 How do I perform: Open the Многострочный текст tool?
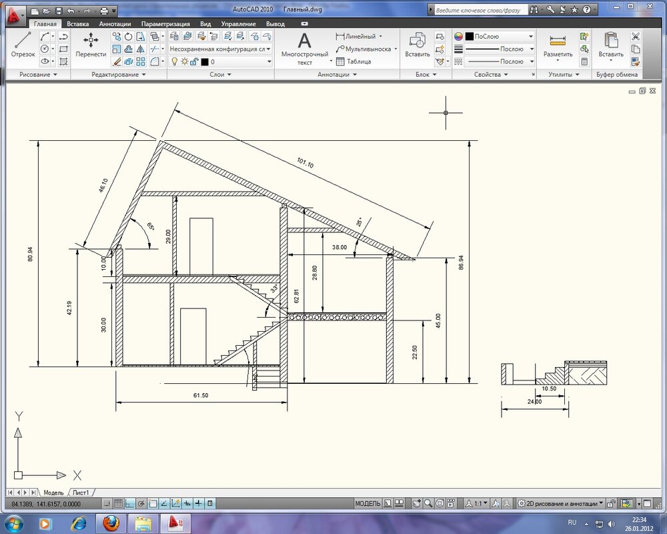304,49
